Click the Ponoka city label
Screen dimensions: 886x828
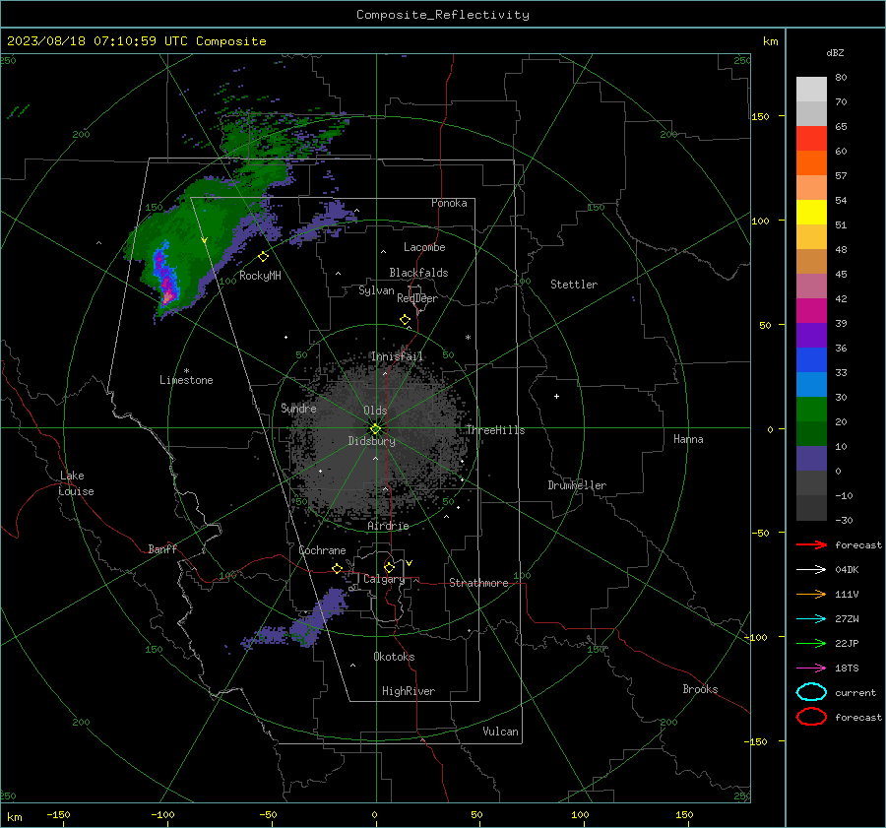(x=449, y=203)
